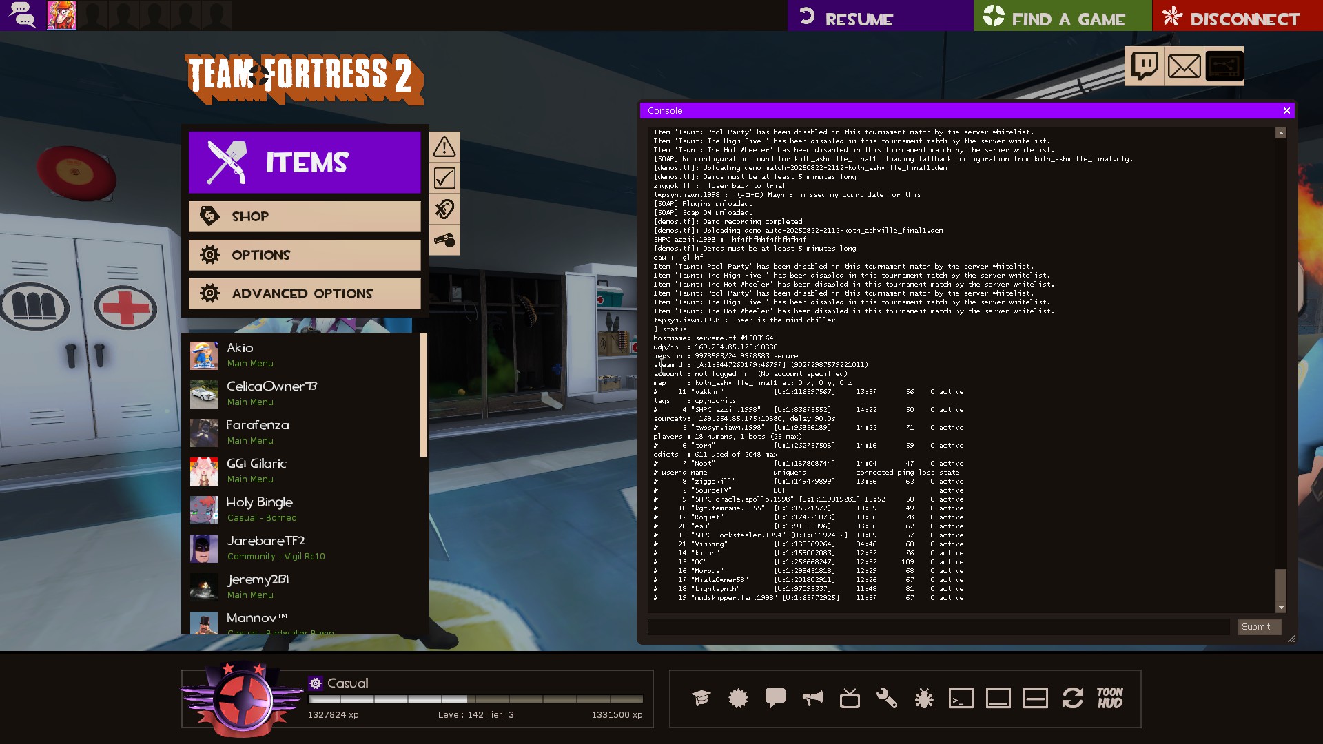Click the minimal HUD line icon
The height and width of the screenshot is (744, 1323).
pyautogui.click(x=1036, y=699)
